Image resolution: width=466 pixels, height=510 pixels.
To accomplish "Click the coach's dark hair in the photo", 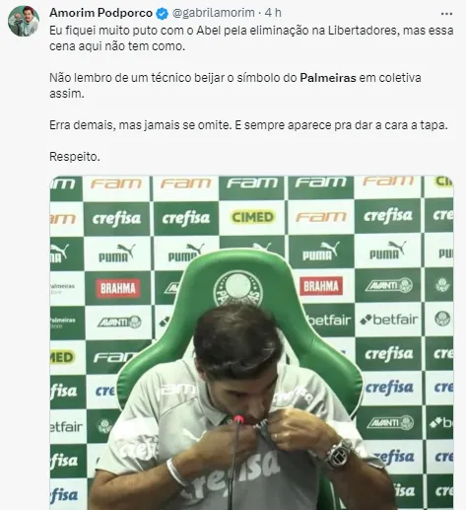I will pyautogui.click(x=234, y=338).
